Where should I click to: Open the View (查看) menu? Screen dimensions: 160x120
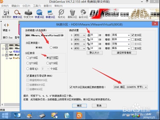coord(48,6)
